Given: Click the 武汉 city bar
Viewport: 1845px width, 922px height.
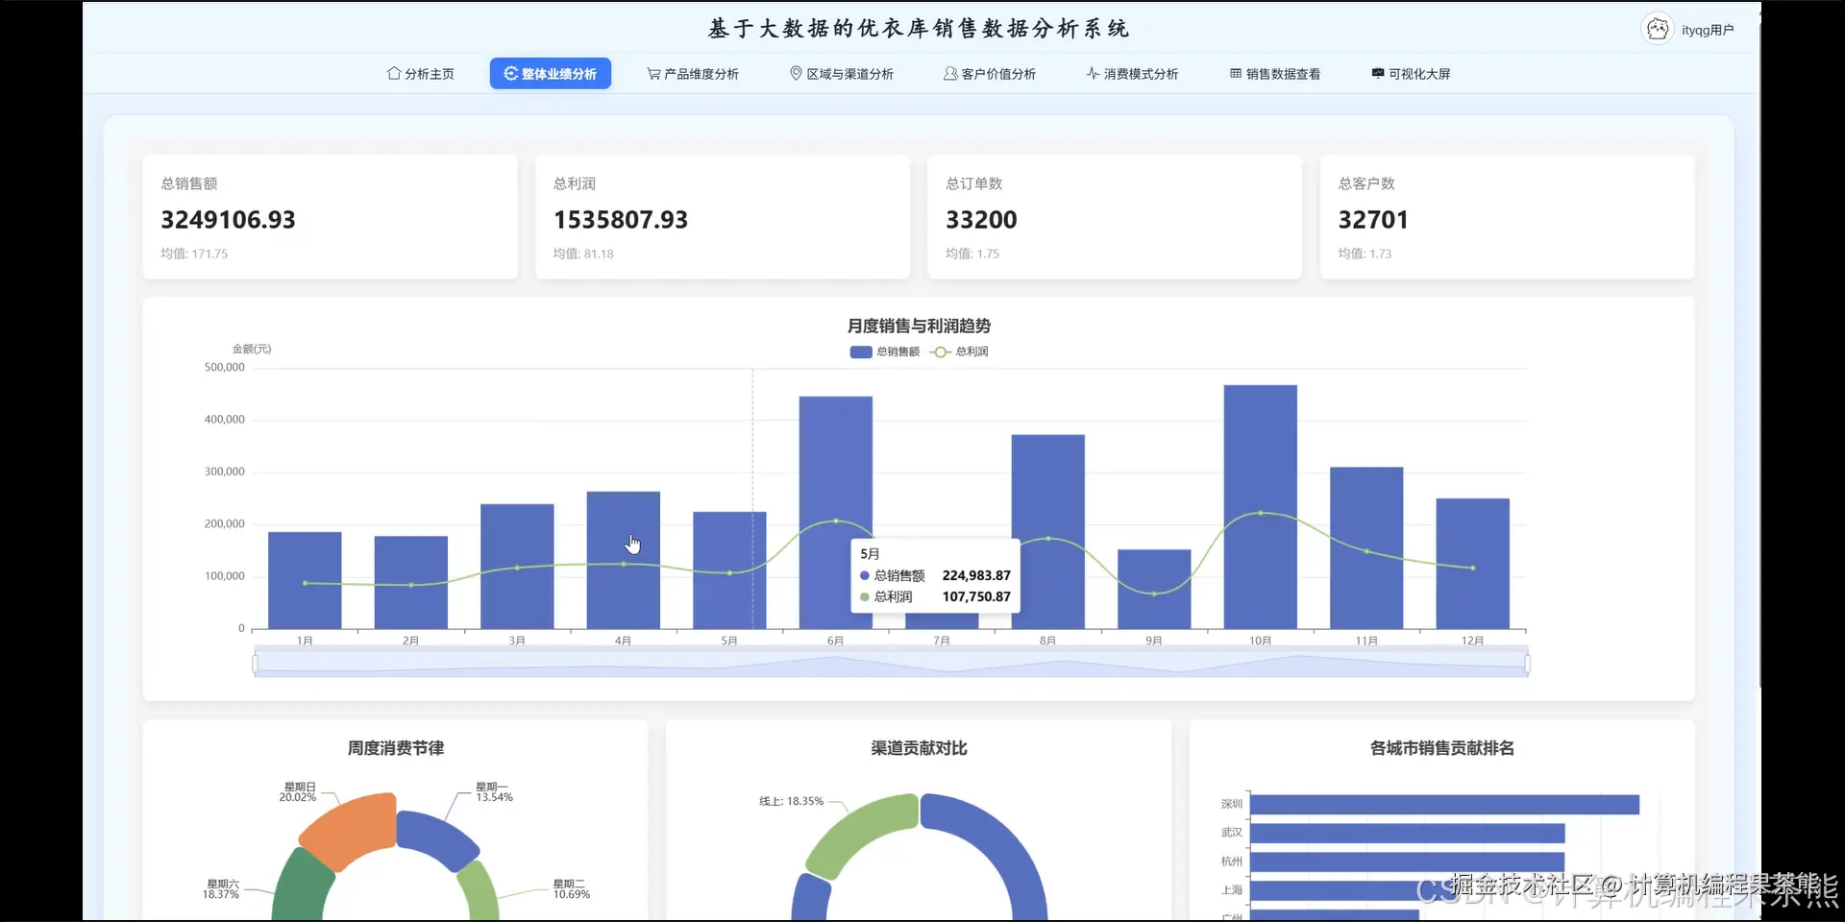Looking at the screenshot, I should (1408, 834).
